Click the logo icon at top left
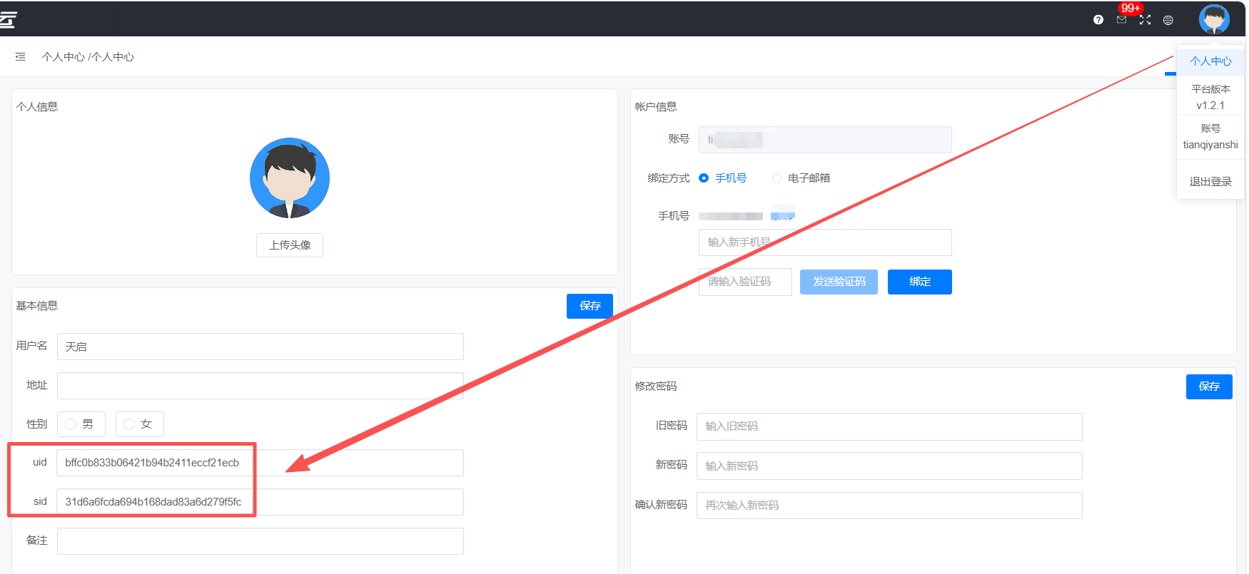The width and height of the screenshot is (1249, 574). [x=8, y=19]
